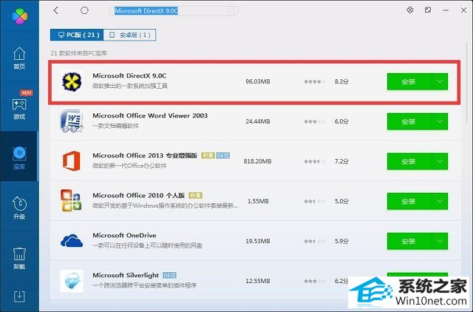Expand install options arrow for Word Viewer 2003
Viewport: 473px width, 312px height.
coord(440,121)
